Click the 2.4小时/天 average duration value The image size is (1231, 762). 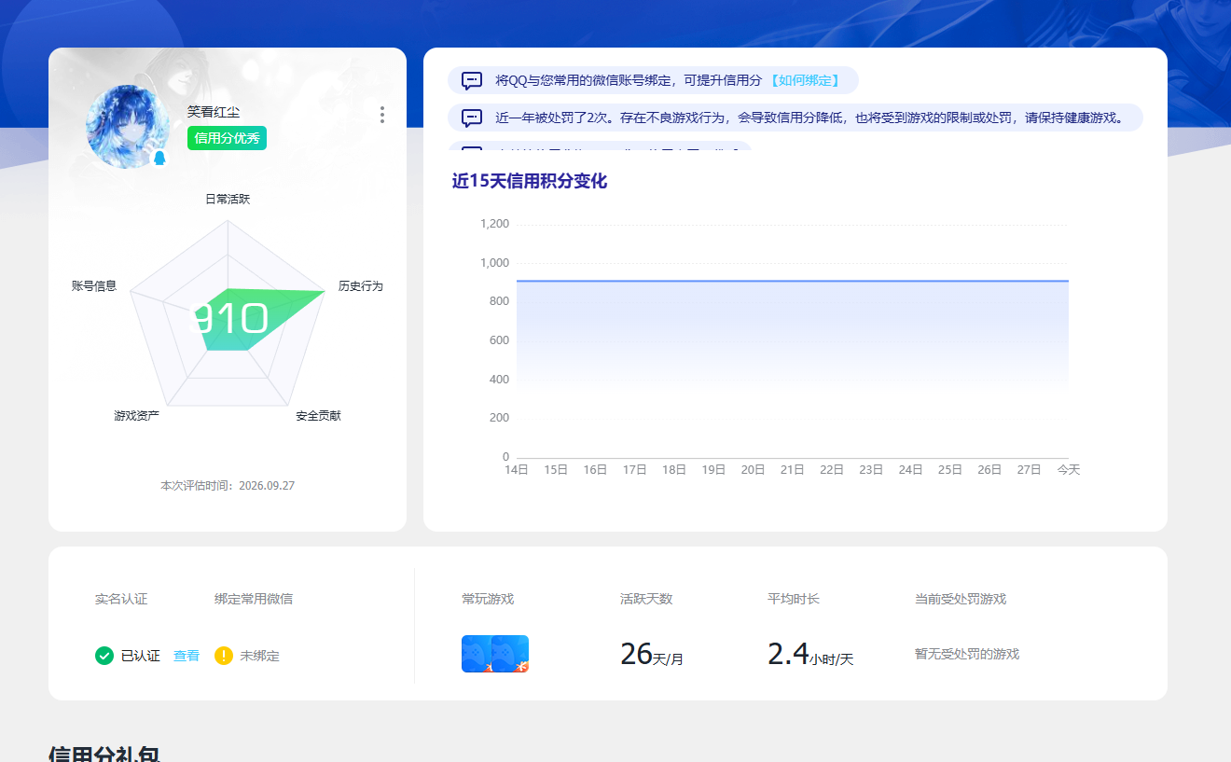pos(810,655)
